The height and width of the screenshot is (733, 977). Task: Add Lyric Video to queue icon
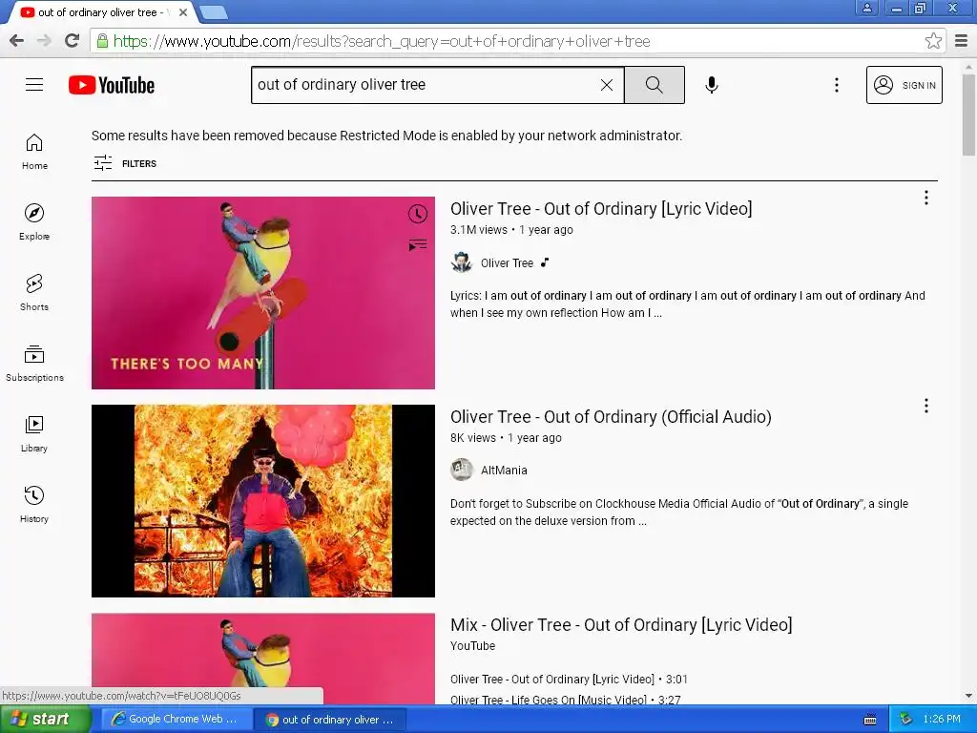click(x=418, y=244)
